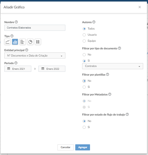
Task: Choose Equipo under Autores
Action: (84, 41)
